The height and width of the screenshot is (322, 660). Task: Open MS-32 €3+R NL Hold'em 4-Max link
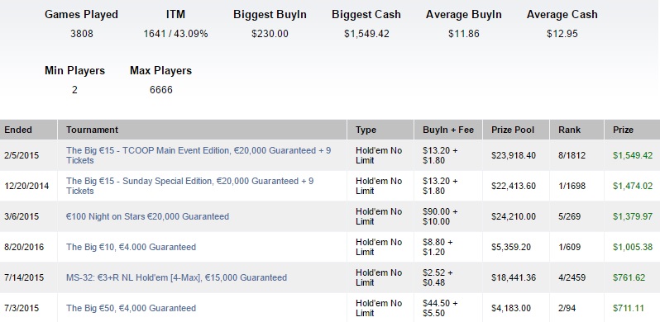pyautogui.click(x=176, y=277)
